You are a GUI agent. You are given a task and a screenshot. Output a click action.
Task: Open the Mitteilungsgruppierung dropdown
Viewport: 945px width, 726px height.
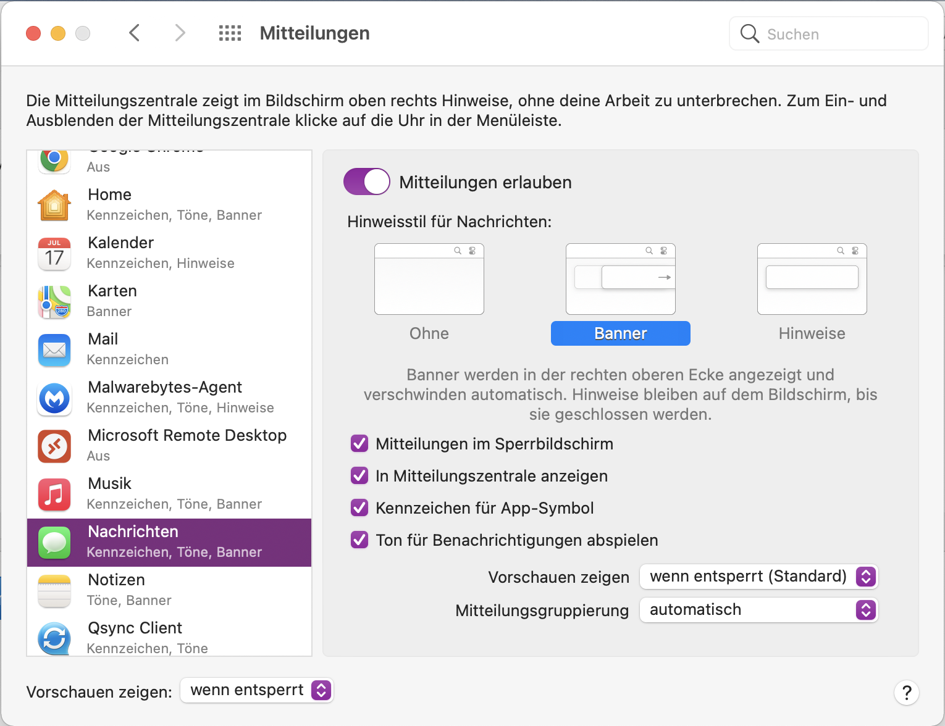pos(758,610)
